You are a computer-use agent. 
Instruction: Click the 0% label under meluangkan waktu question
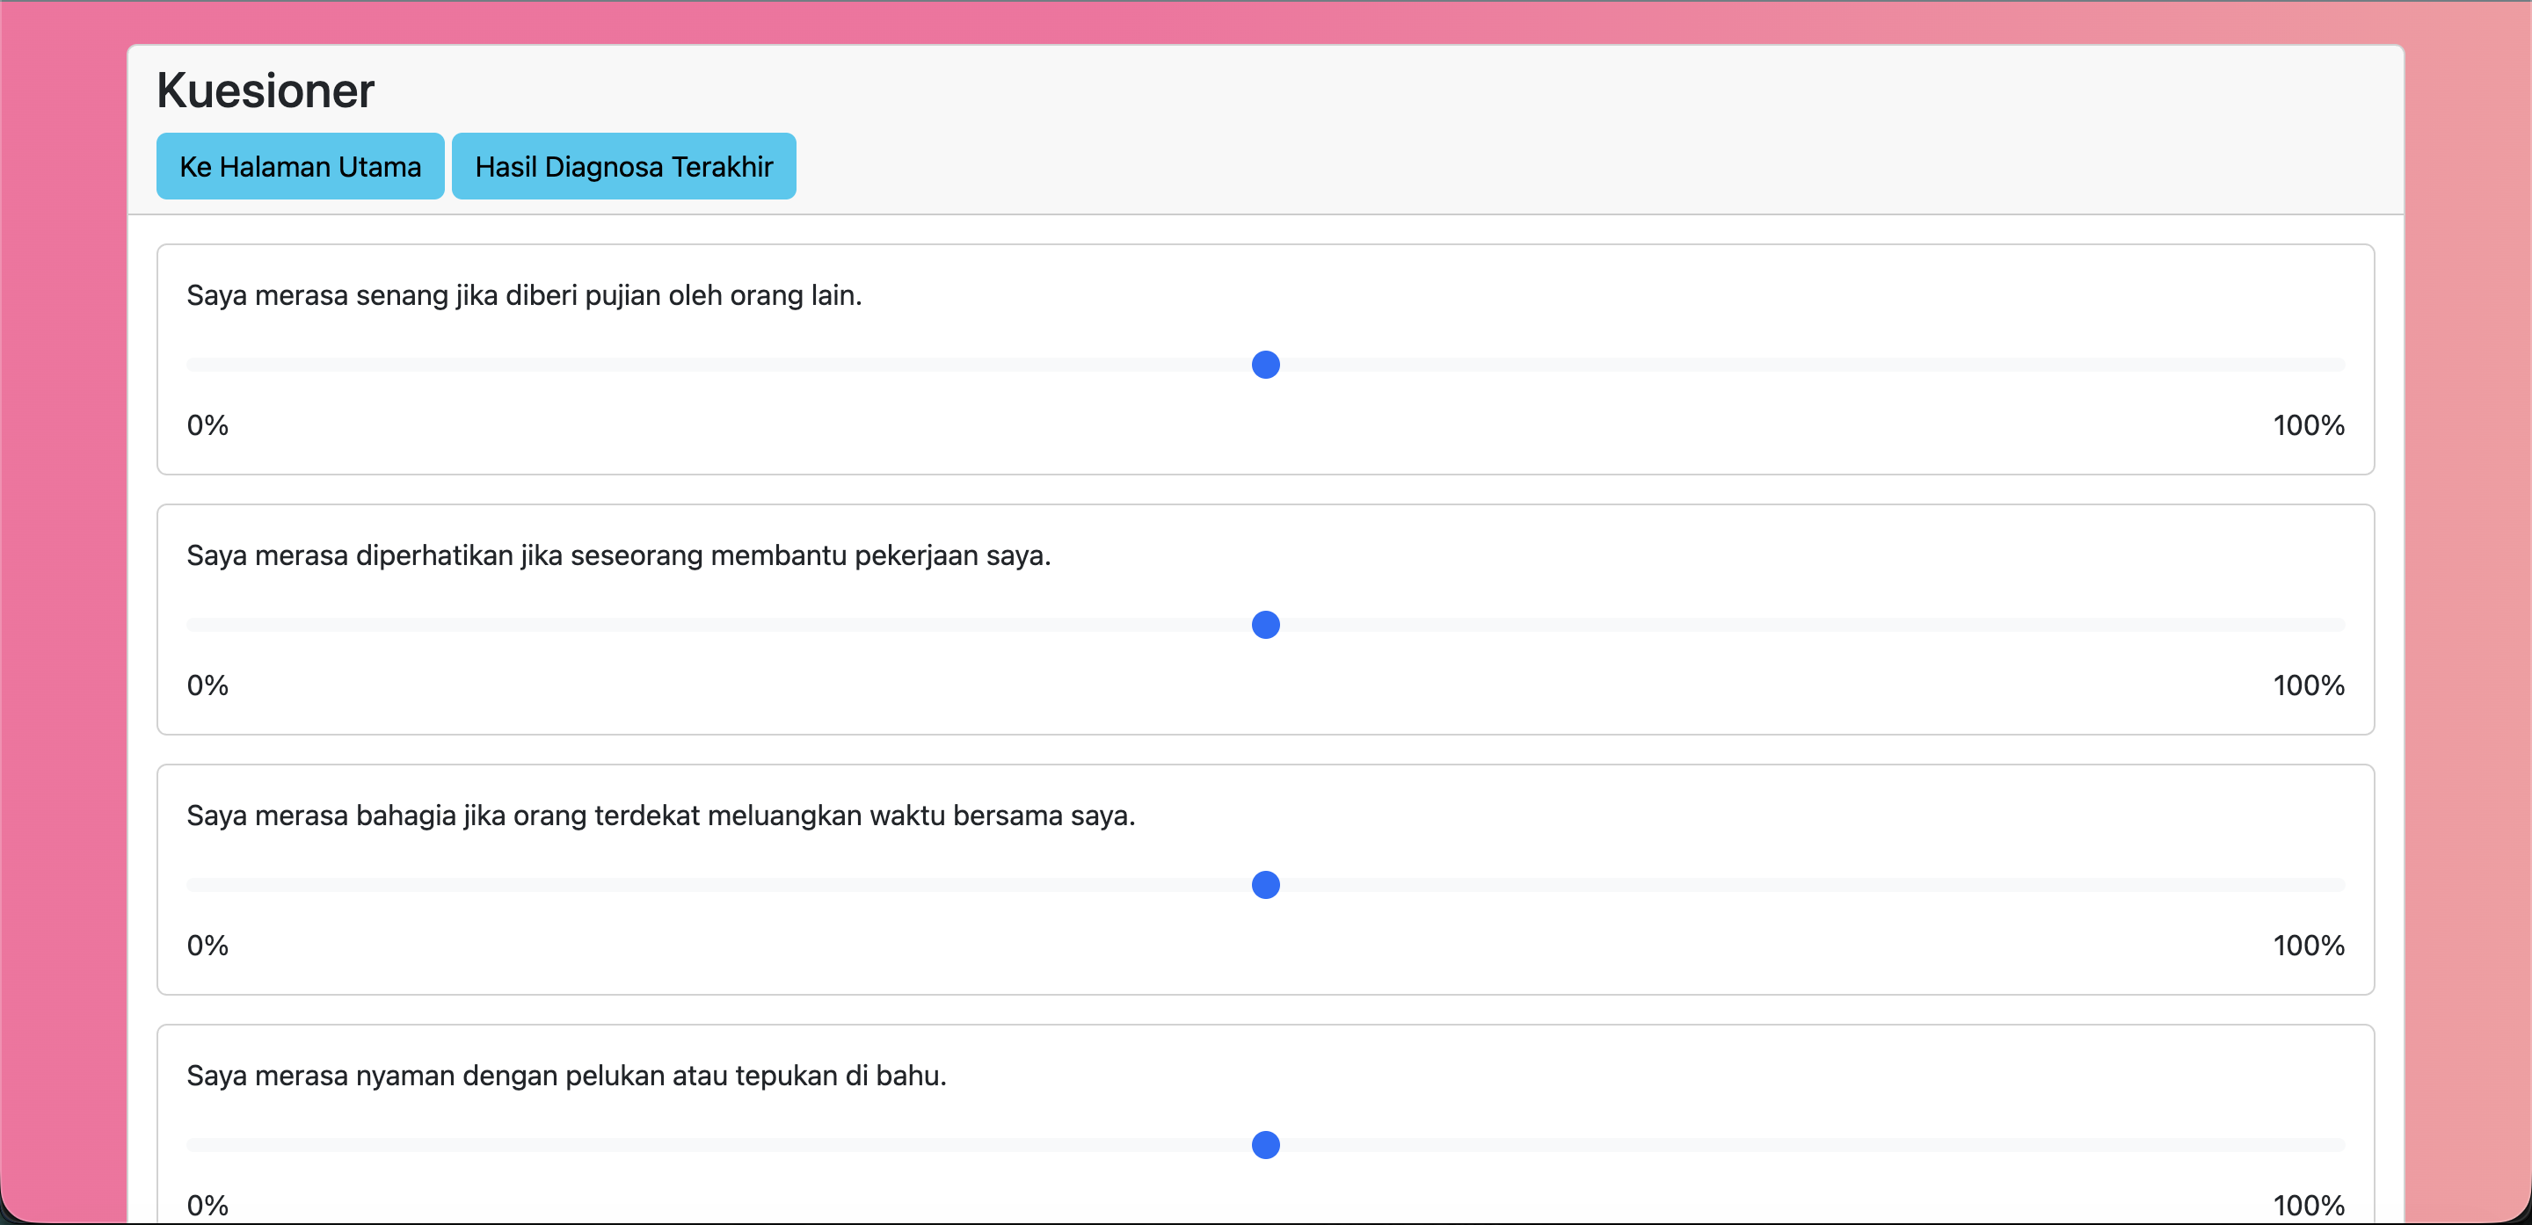(207, 945)
